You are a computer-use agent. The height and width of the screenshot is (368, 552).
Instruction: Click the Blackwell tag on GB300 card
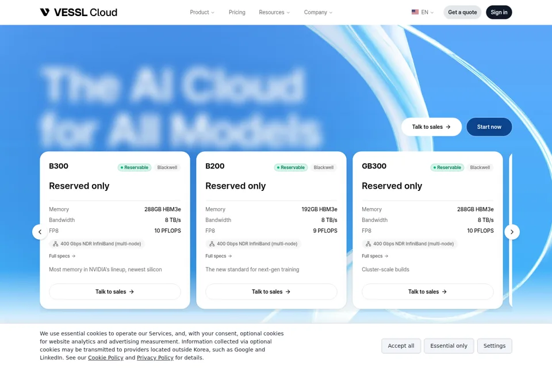click(x=480, y=167)
